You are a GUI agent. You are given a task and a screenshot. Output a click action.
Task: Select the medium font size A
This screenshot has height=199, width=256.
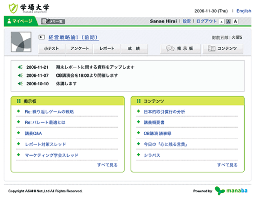[228, 21]
